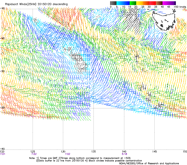Select the '-60' latitude axis label

[x=2, y=149]
